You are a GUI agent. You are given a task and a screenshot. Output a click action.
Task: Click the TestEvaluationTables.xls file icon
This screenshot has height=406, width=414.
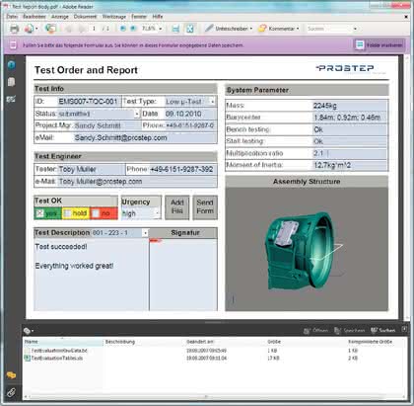(x=28, y=358)
